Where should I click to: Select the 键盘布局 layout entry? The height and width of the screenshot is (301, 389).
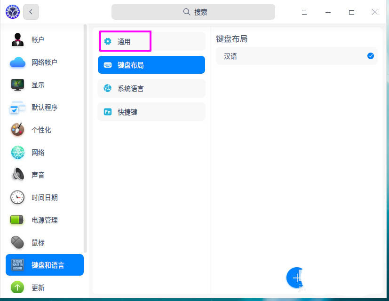tap(151, 65)
